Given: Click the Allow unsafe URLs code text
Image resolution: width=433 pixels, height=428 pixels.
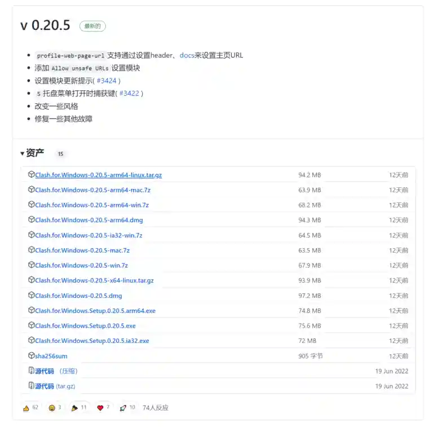Looking at the screenshot, I should (x=80, y=68).
